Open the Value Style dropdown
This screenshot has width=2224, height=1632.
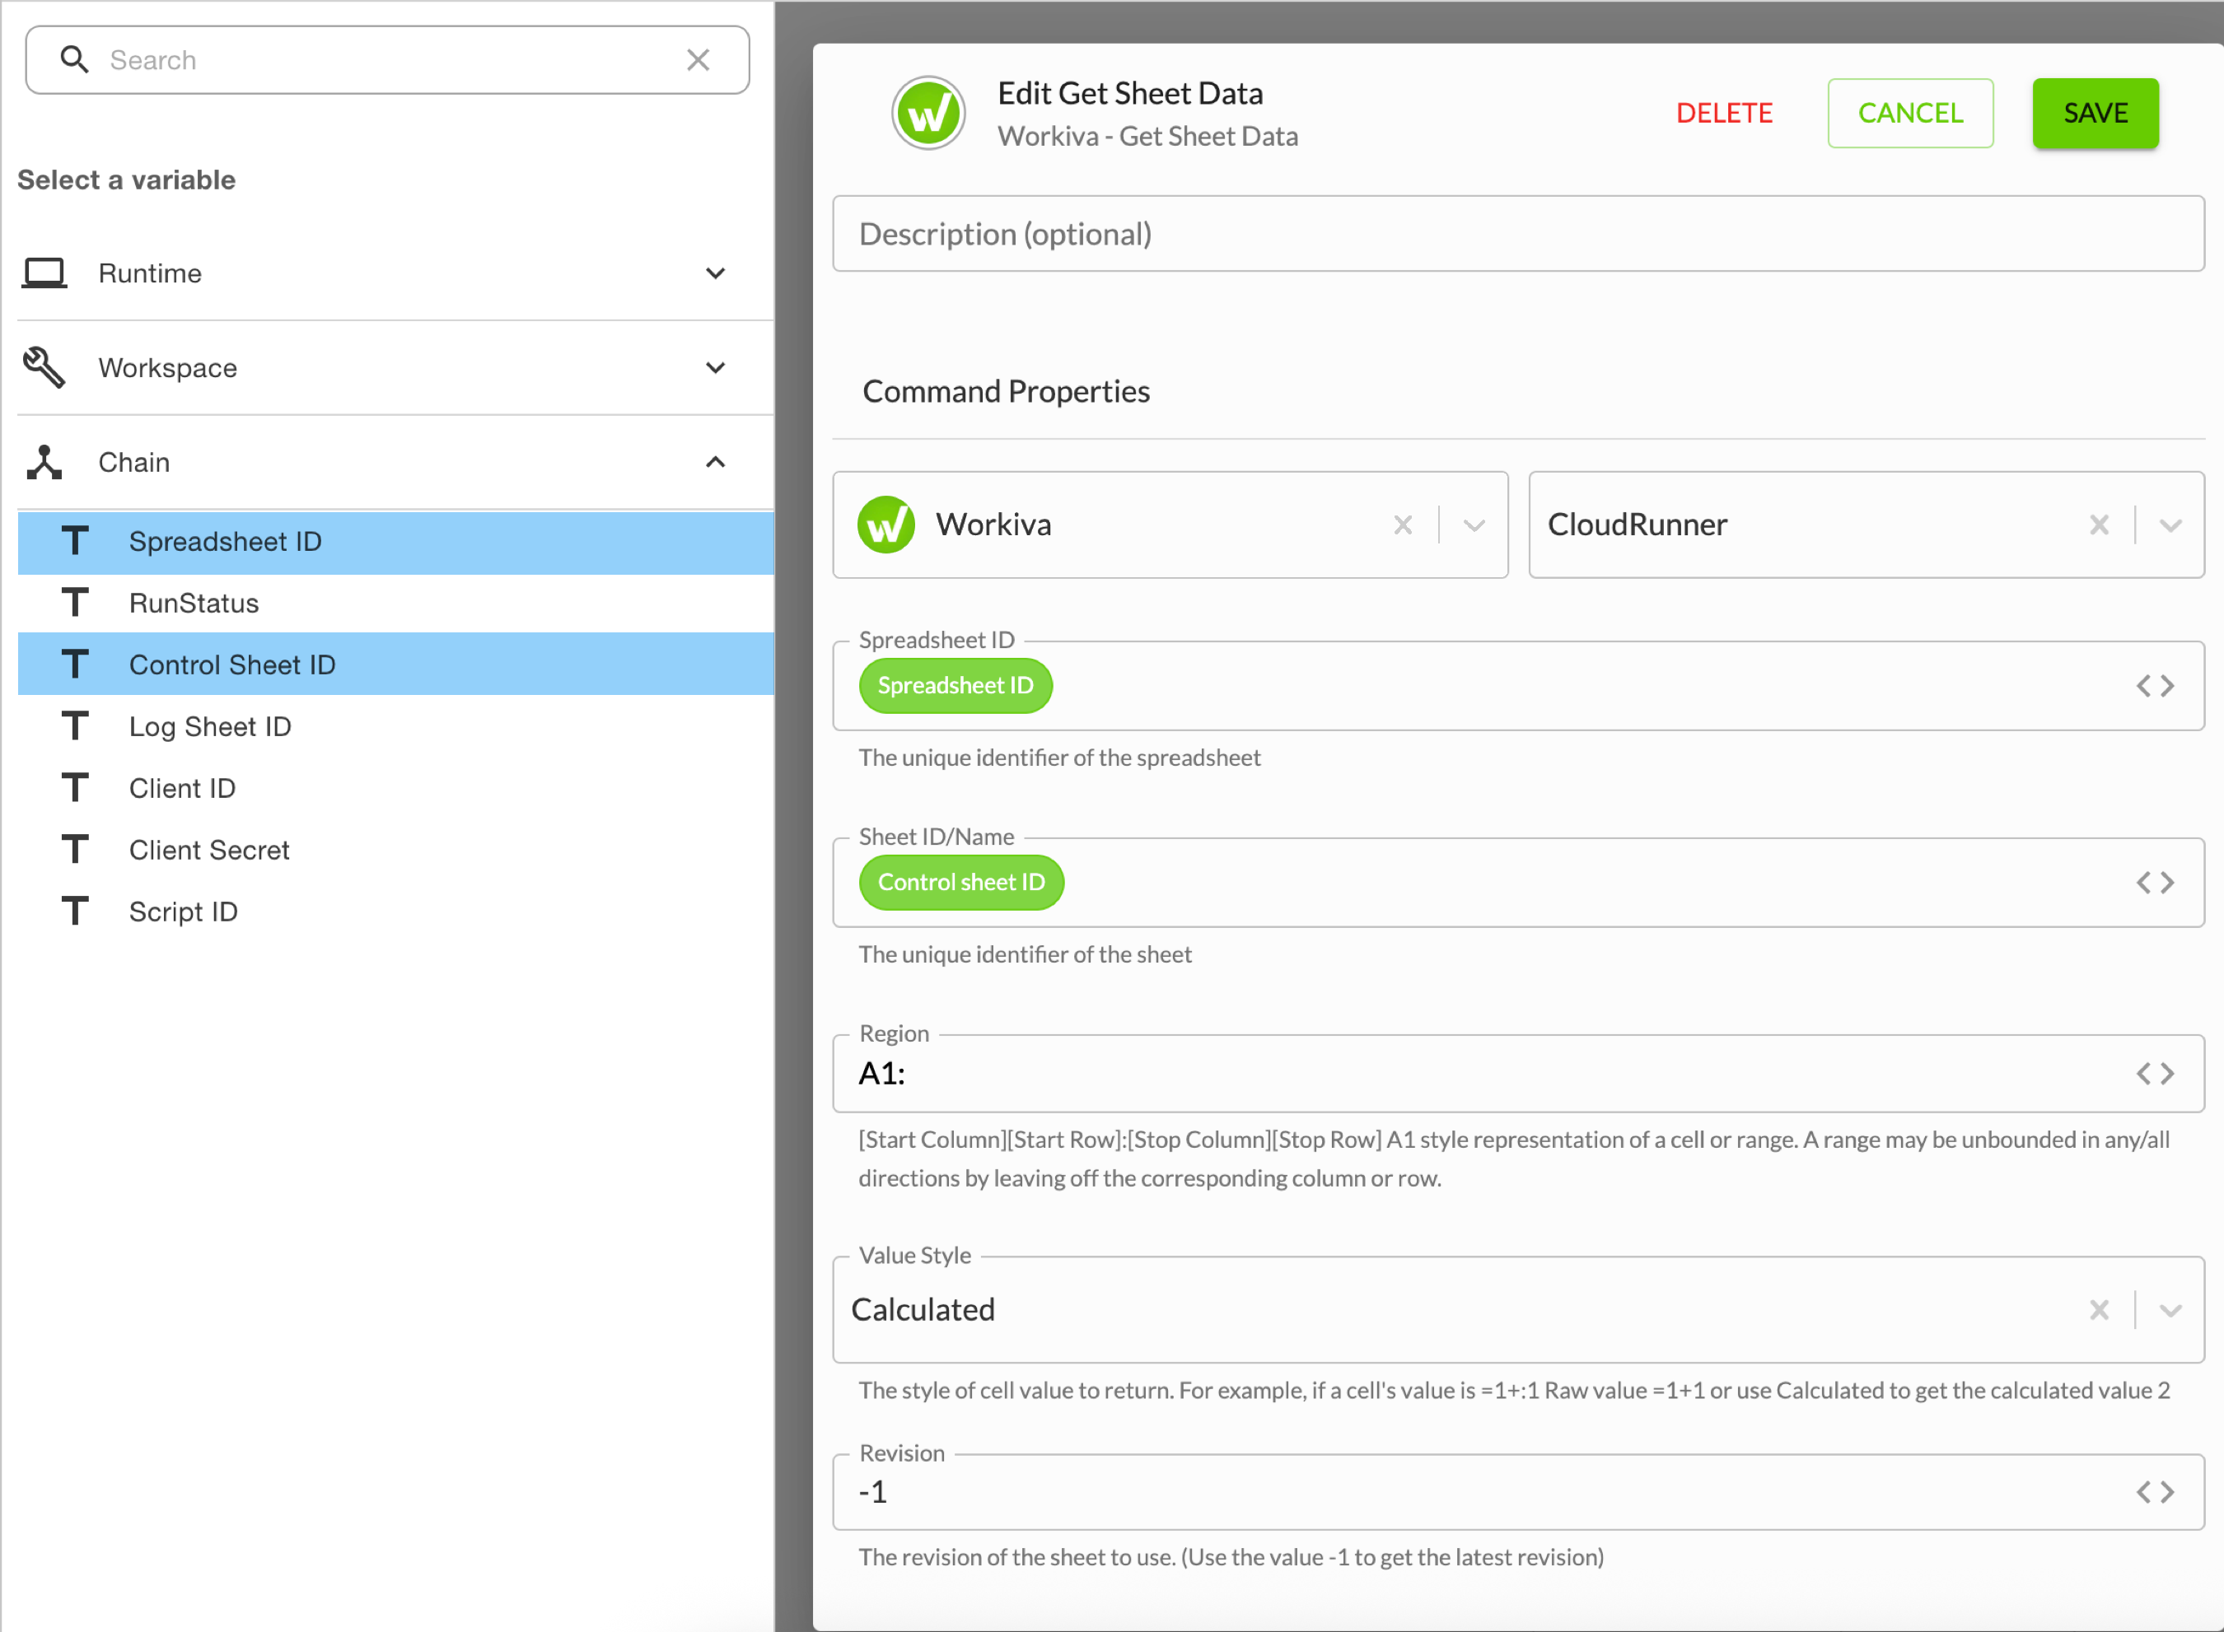click(x=2170, y=1311)
